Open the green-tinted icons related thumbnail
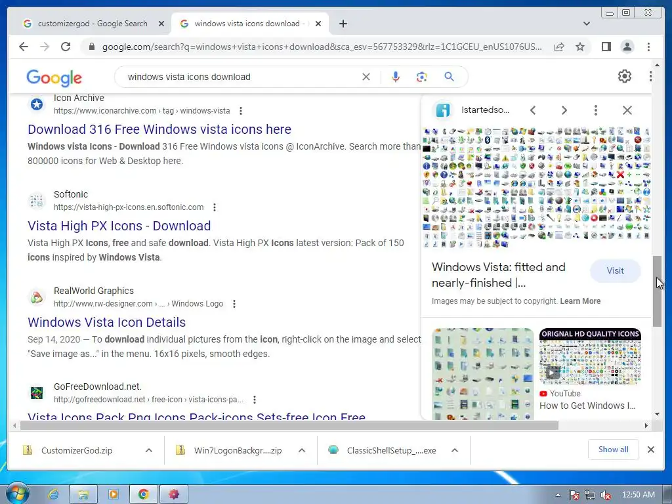 pyautogui.click(x=483, y=373)
